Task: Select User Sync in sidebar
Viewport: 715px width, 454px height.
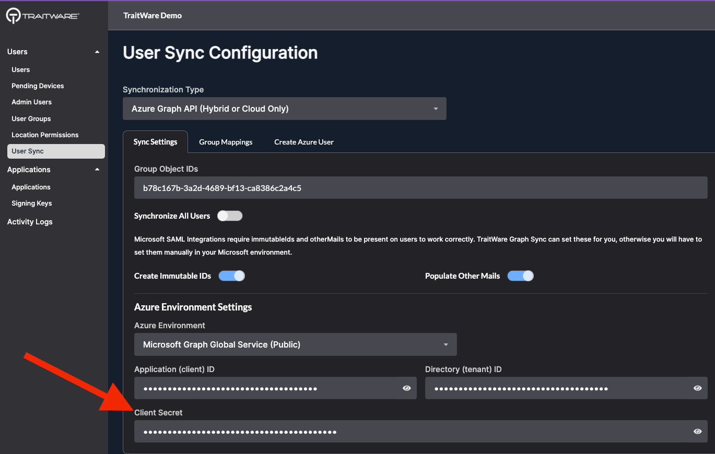Action: (x=56, y=151)
